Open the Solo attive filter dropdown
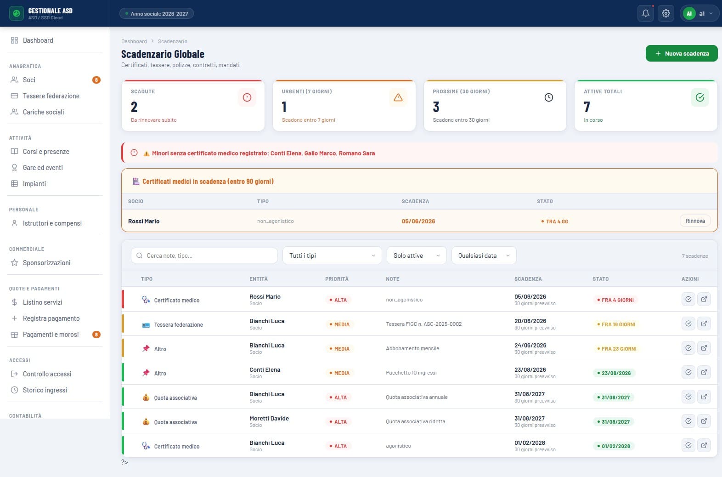Image resolution: width=722 pixels, height=477 pixels. 417,256
